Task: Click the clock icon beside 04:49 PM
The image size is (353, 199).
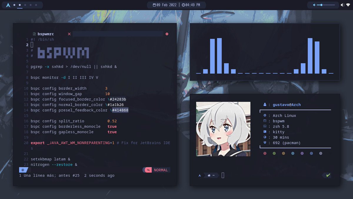Action: [184, 5]
